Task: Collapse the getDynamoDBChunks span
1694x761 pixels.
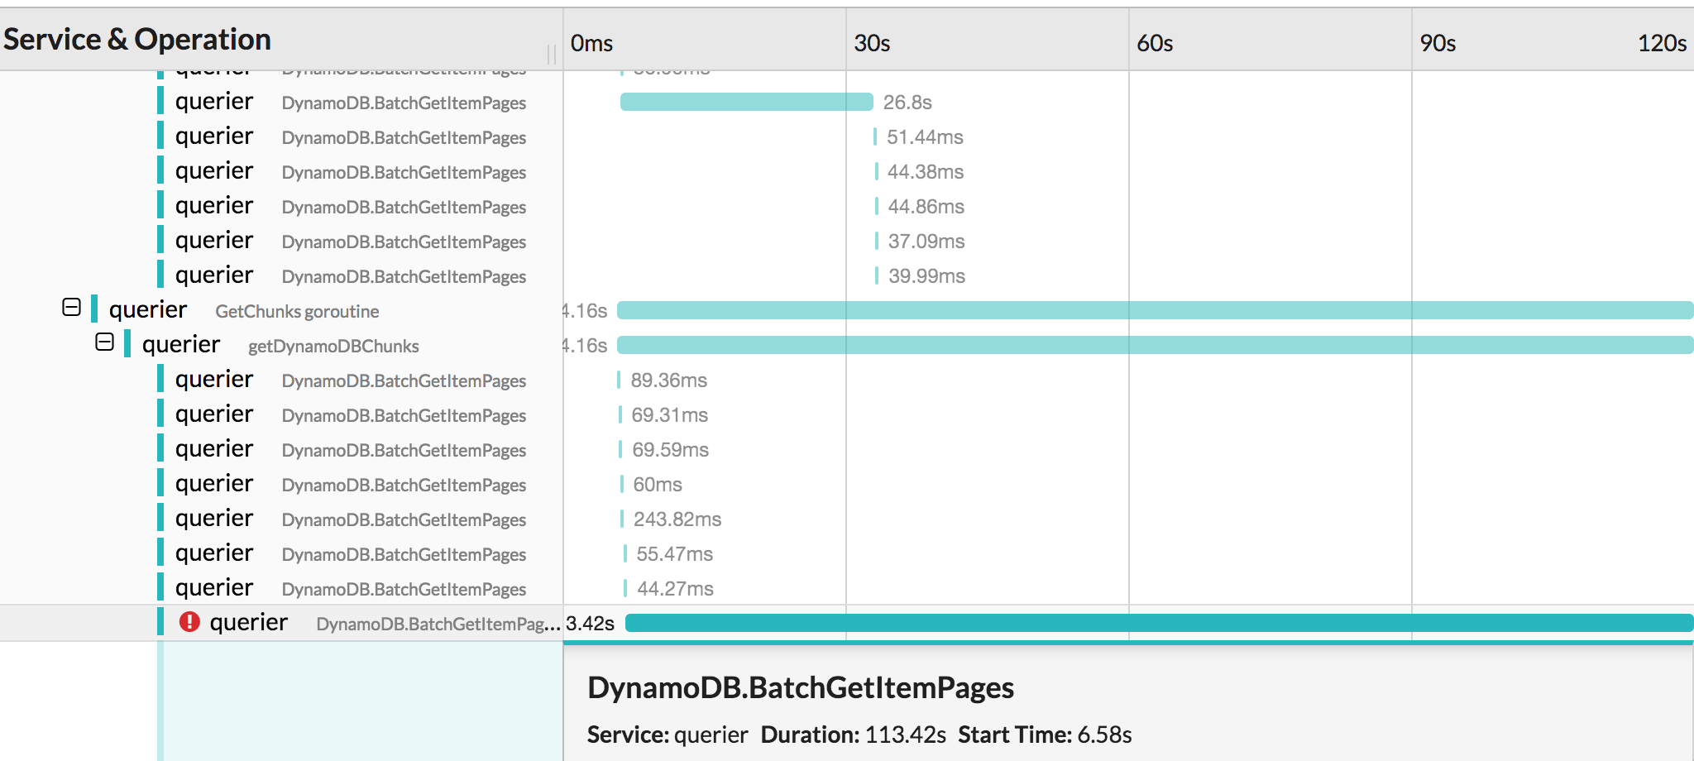Action: click(x=104, y=342)
